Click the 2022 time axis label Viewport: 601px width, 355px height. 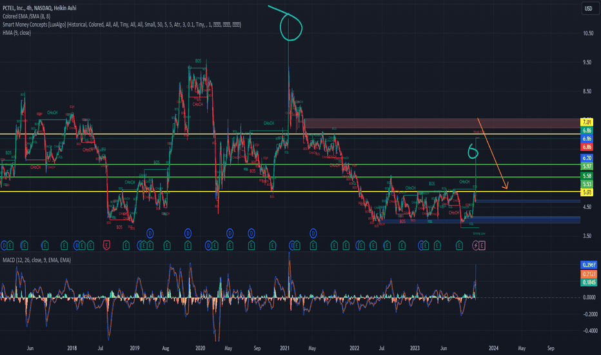coord(354,348)
